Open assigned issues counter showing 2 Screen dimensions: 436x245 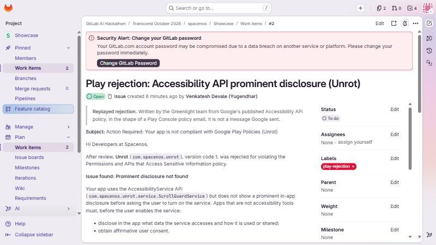pos(381,8)
